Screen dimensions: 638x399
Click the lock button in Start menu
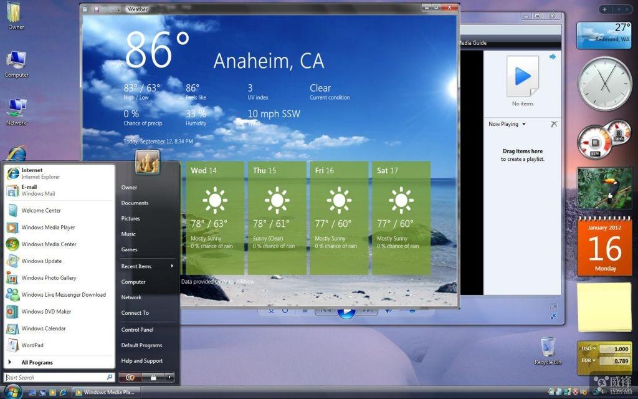(153, 377)
